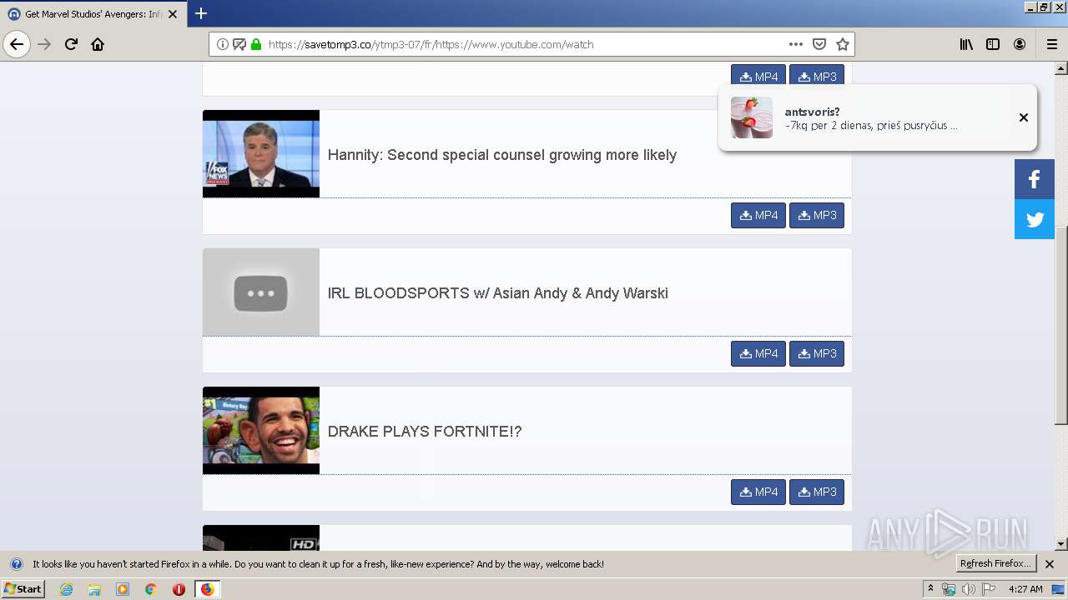The width and height of the screenshot is (1068, 600).
Task: Close the Avengers browser tab
Action: (x=173, y=14)
